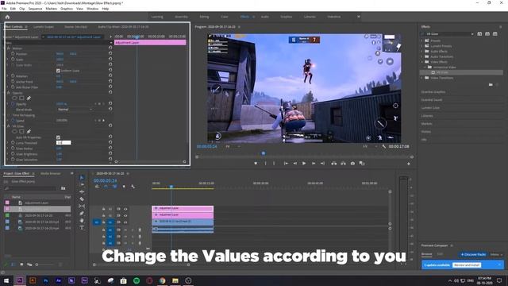Open the Blend Mode dropdown

[75, 110]
